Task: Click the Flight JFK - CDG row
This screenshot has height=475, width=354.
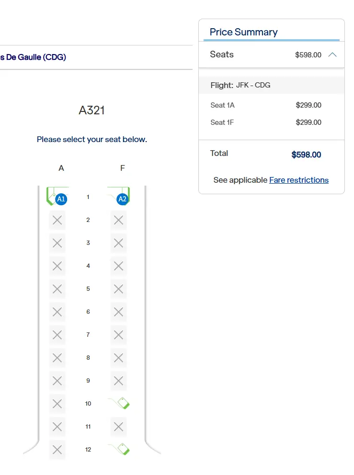Action: [x=271, y=85]
